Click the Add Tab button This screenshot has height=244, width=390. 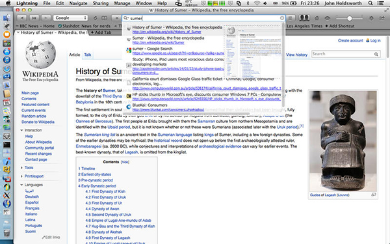coord(101,33)
